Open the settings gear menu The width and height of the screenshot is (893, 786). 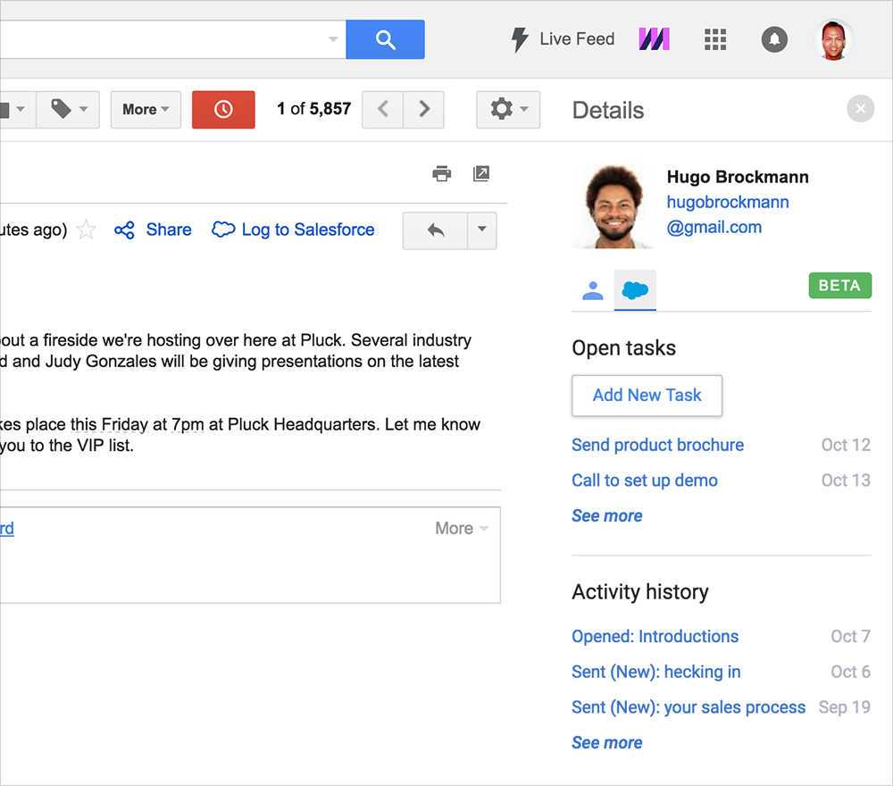coord(508,109)
